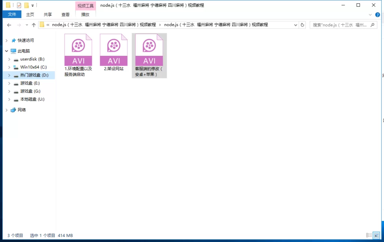Click the up-one-level arrow button

[33, 25]
